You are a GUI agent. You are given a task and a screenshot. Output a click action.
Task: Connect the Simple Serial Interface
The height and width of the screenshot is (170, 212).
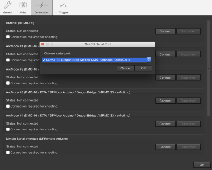(165, 147)
